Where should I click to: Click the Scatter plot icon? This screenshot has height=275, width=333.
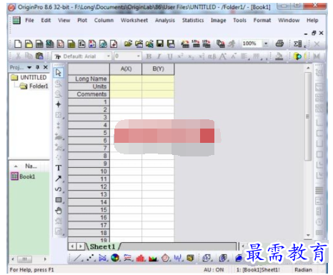(x=90, y=258)
